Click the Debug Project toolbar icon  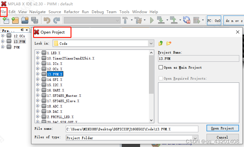pos(197,20)
